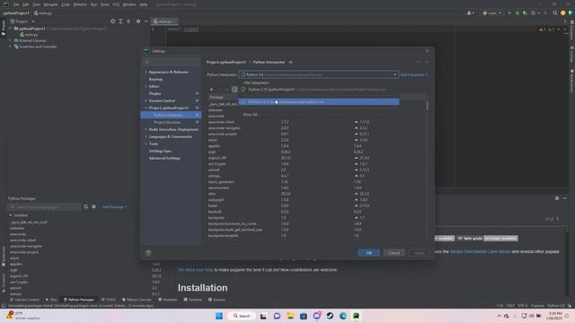
Task: Expand Appearance & Behavior settings
Action: [146, 72]
